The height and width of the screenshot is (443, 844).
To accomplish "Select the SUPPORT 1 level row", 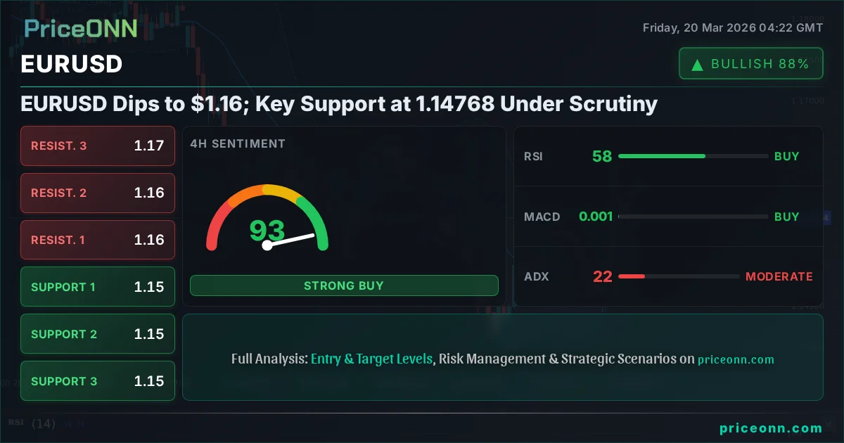I will 98,287.
